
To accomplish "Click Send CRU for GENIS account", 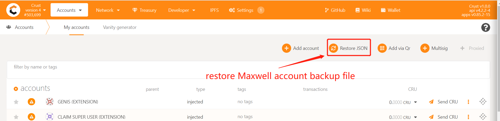I will point(443,102).
